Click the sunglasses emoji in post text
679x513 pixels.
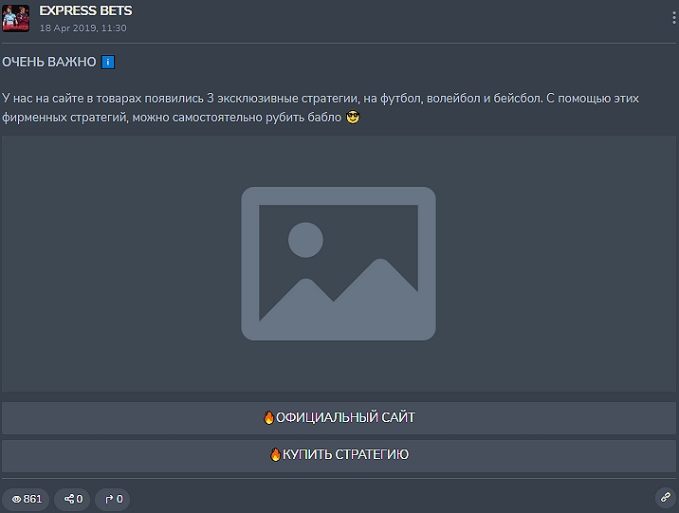(x=353, y=118)
